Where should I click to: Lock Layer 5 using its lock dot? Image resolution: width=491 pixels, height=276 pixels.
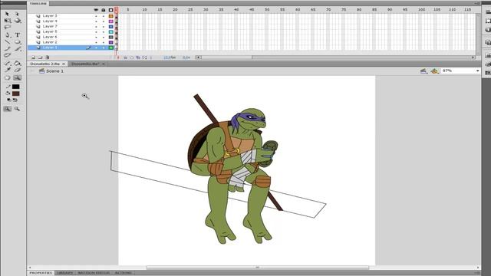click(104, 32)
